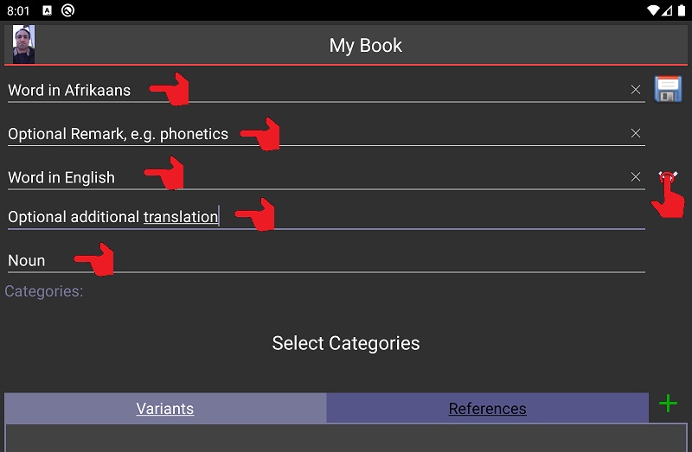
Task: Tap the Categories label
Action: [x=44, y=291]
